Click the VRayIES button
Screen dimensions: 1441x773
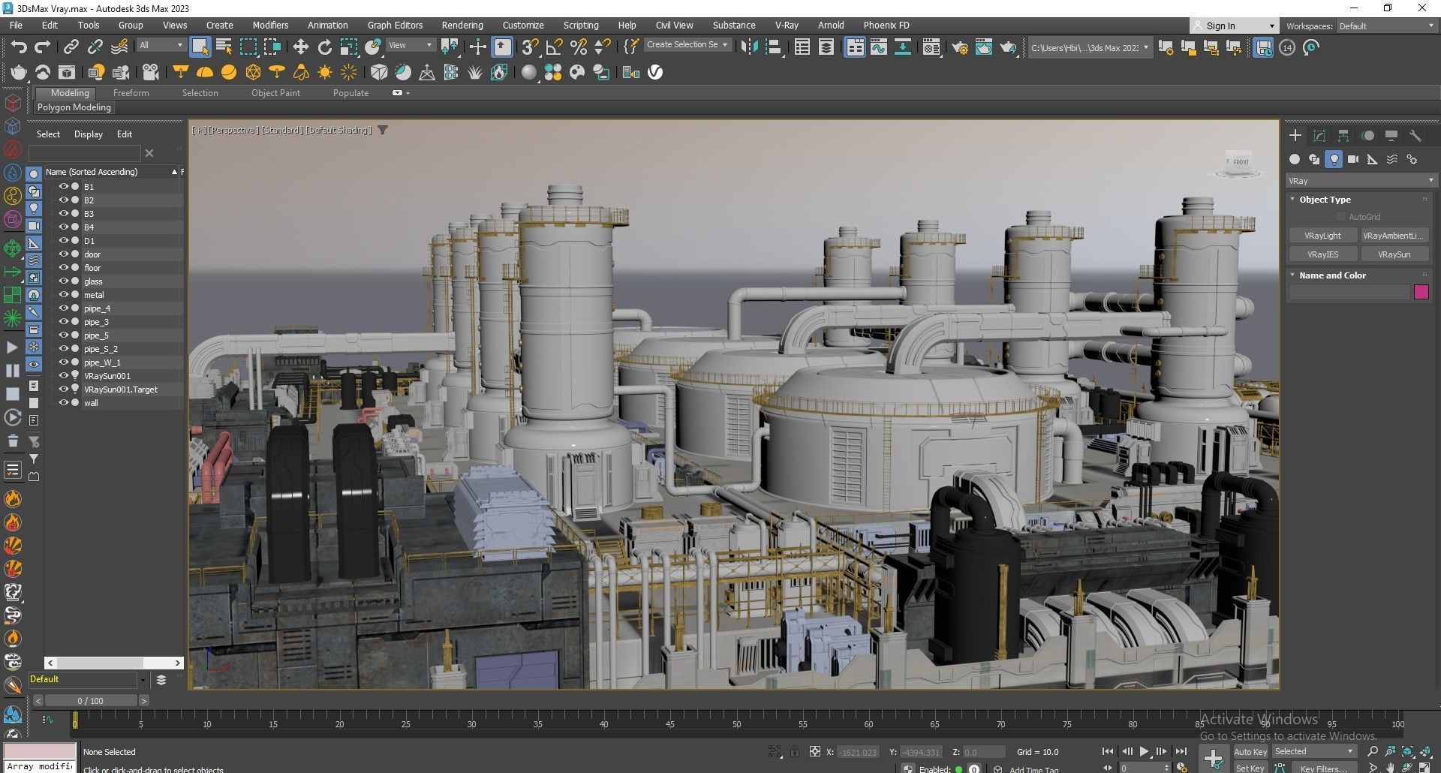[x=1322, y=254]
